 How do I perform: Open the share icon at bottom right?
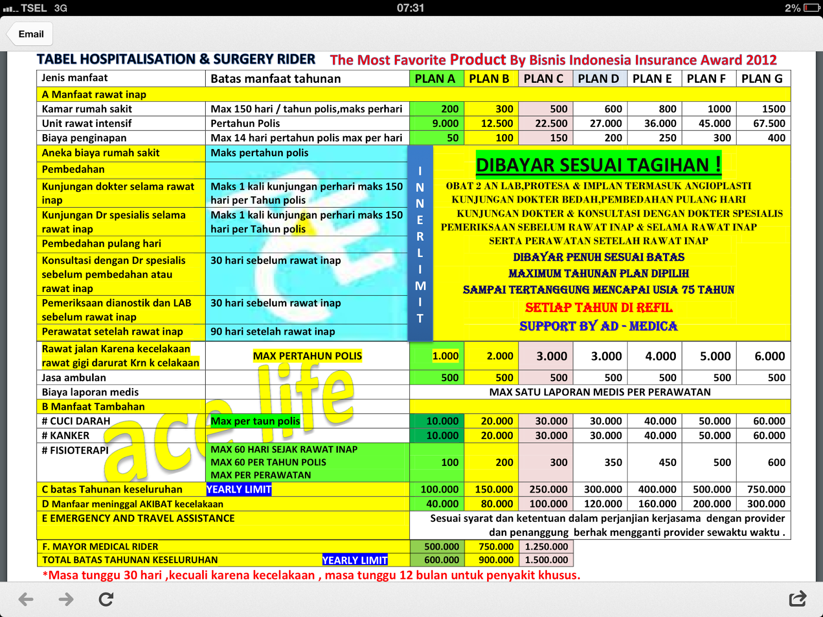point(798,599)
